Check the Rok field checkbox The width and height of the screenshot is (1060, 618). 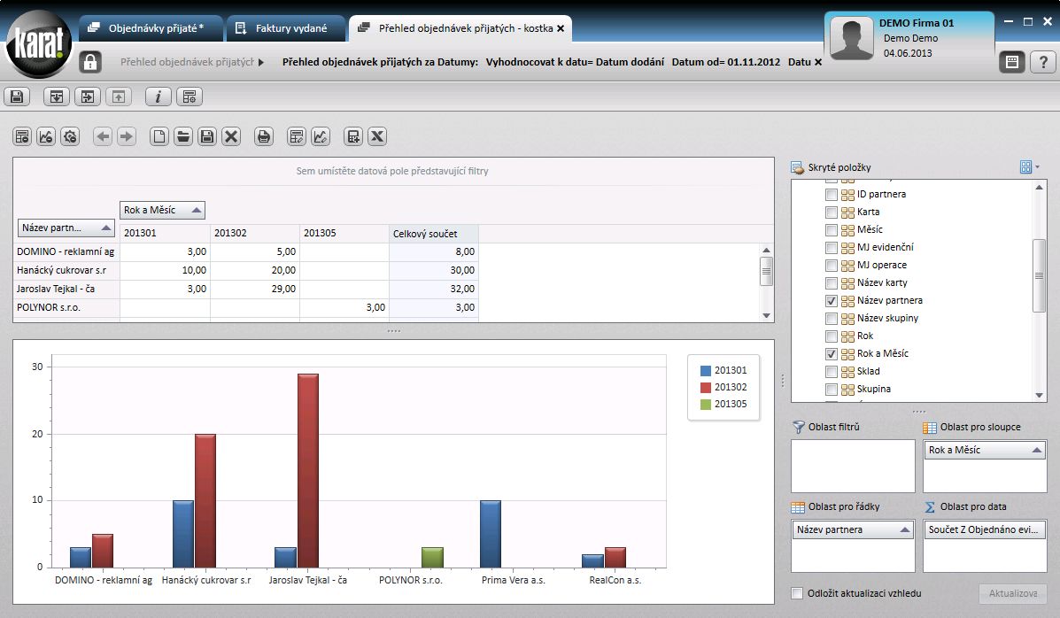tap(832, 336)
